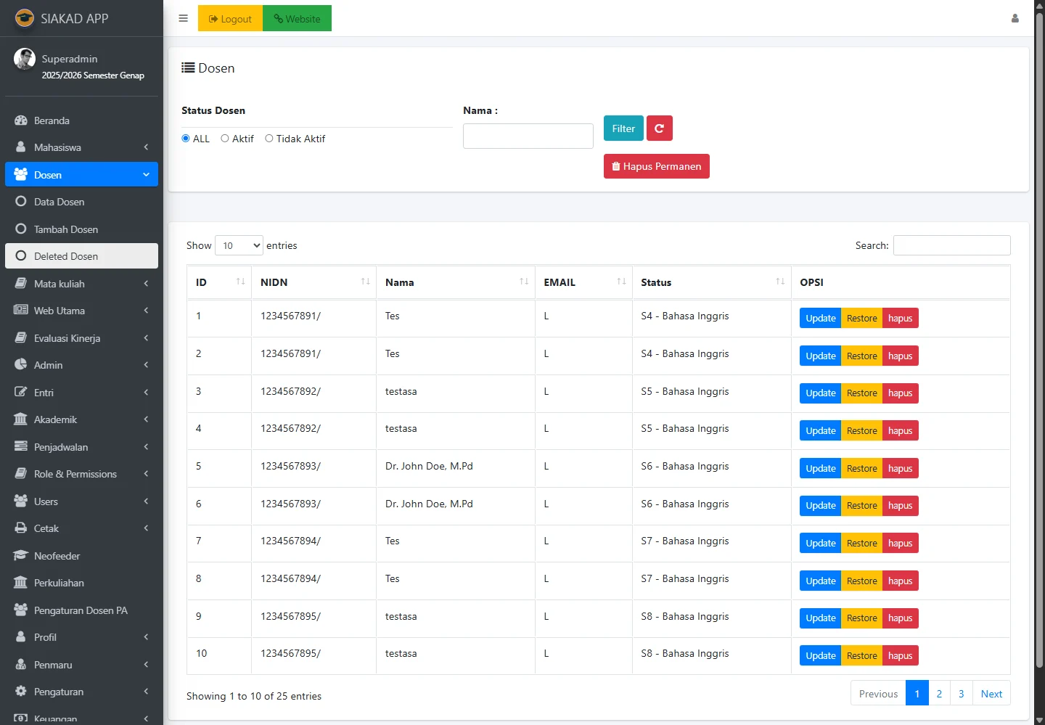Click the red refresh icon button

(659, 128)
